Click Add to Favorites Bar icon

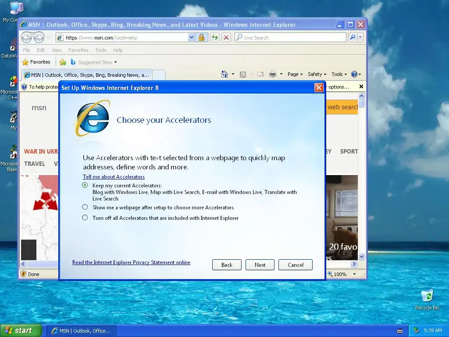[x=63, y=62]
